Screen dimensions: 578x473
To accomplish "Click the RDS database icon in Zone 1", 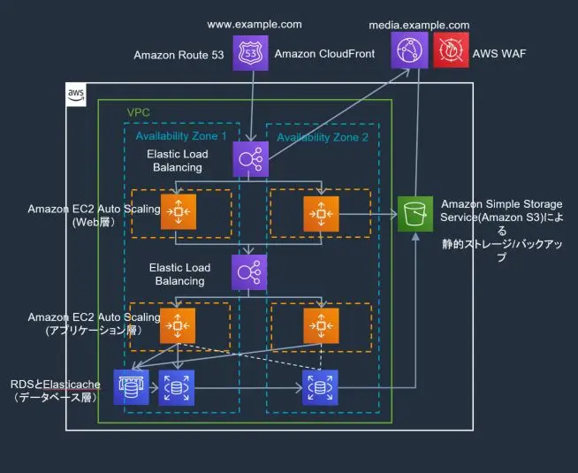I will [x=177, y=388].
